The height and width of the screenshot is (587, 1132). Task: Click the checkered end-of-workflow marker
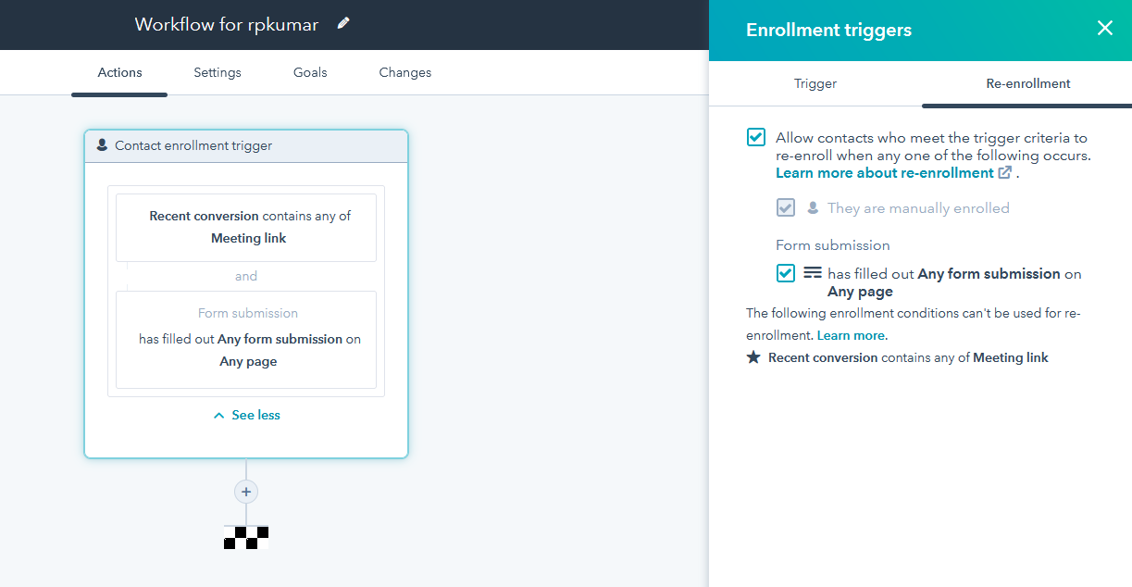pos(245,536)
